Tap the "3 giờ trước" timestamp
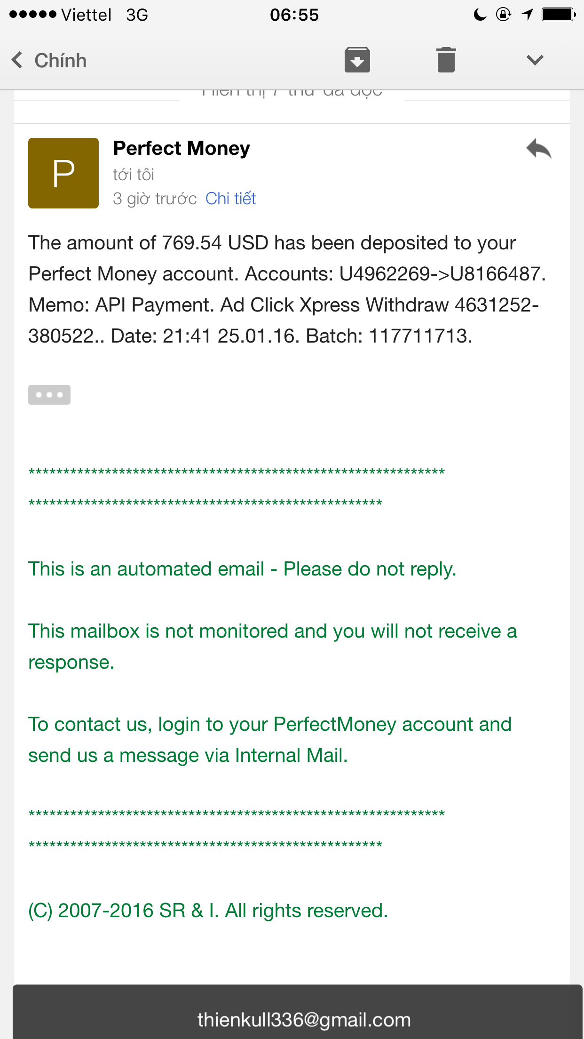584x1039 pixels. [155, 199]
